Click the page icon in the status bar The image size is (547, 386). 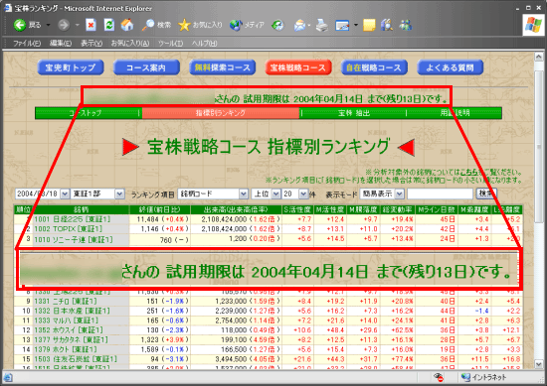coord(8,377)
